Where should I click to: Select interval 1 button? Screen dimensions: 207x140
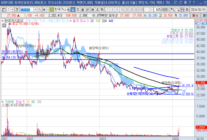(x=108, y=10)
